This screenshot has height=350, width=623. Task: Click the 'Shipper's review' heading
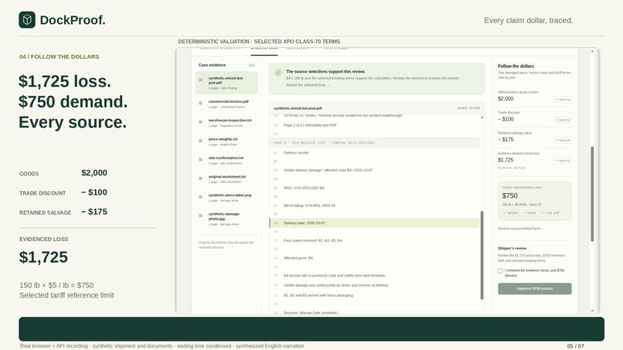point(512,248)
